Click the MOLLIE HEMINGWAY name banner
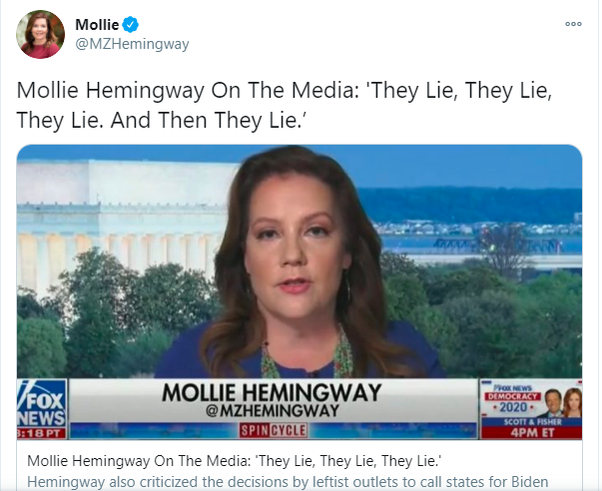The image size is (602, 491). pyautogui.click(x=272, y=392)
